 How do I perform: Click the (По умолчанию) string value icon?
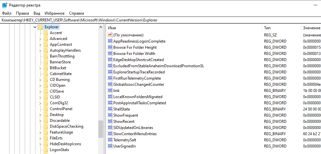(110, 35)
